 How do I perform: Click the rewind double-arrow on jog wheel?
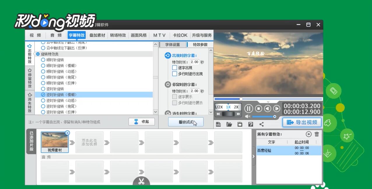click(x=218, y=114)
